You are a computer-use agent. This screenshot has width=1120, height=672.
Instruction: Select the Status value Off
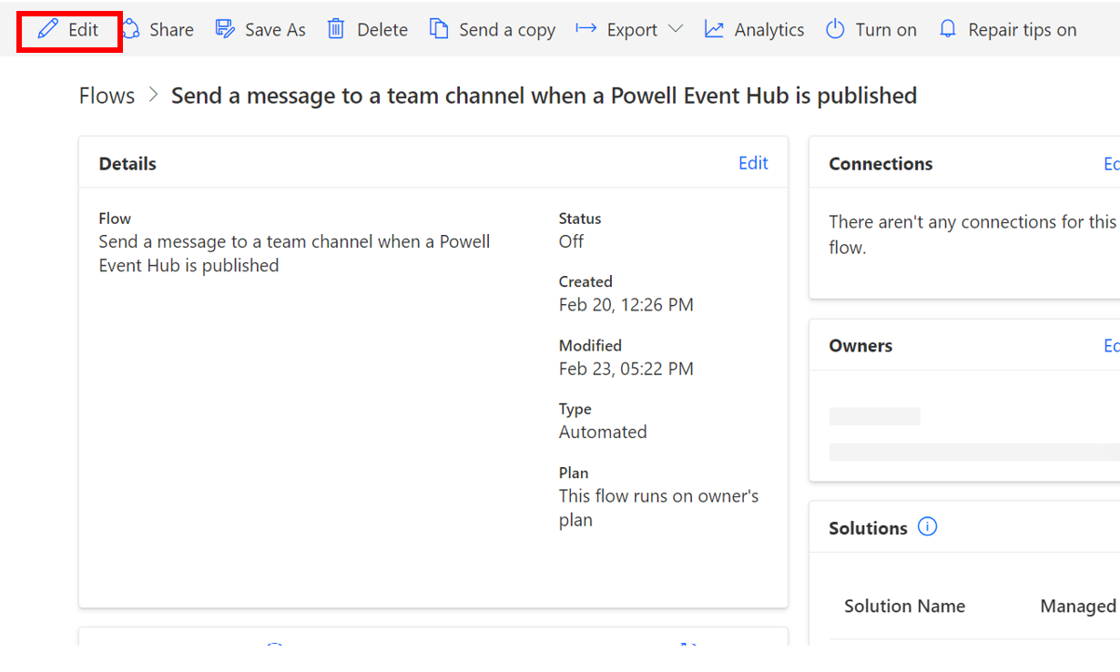point(571,241)
